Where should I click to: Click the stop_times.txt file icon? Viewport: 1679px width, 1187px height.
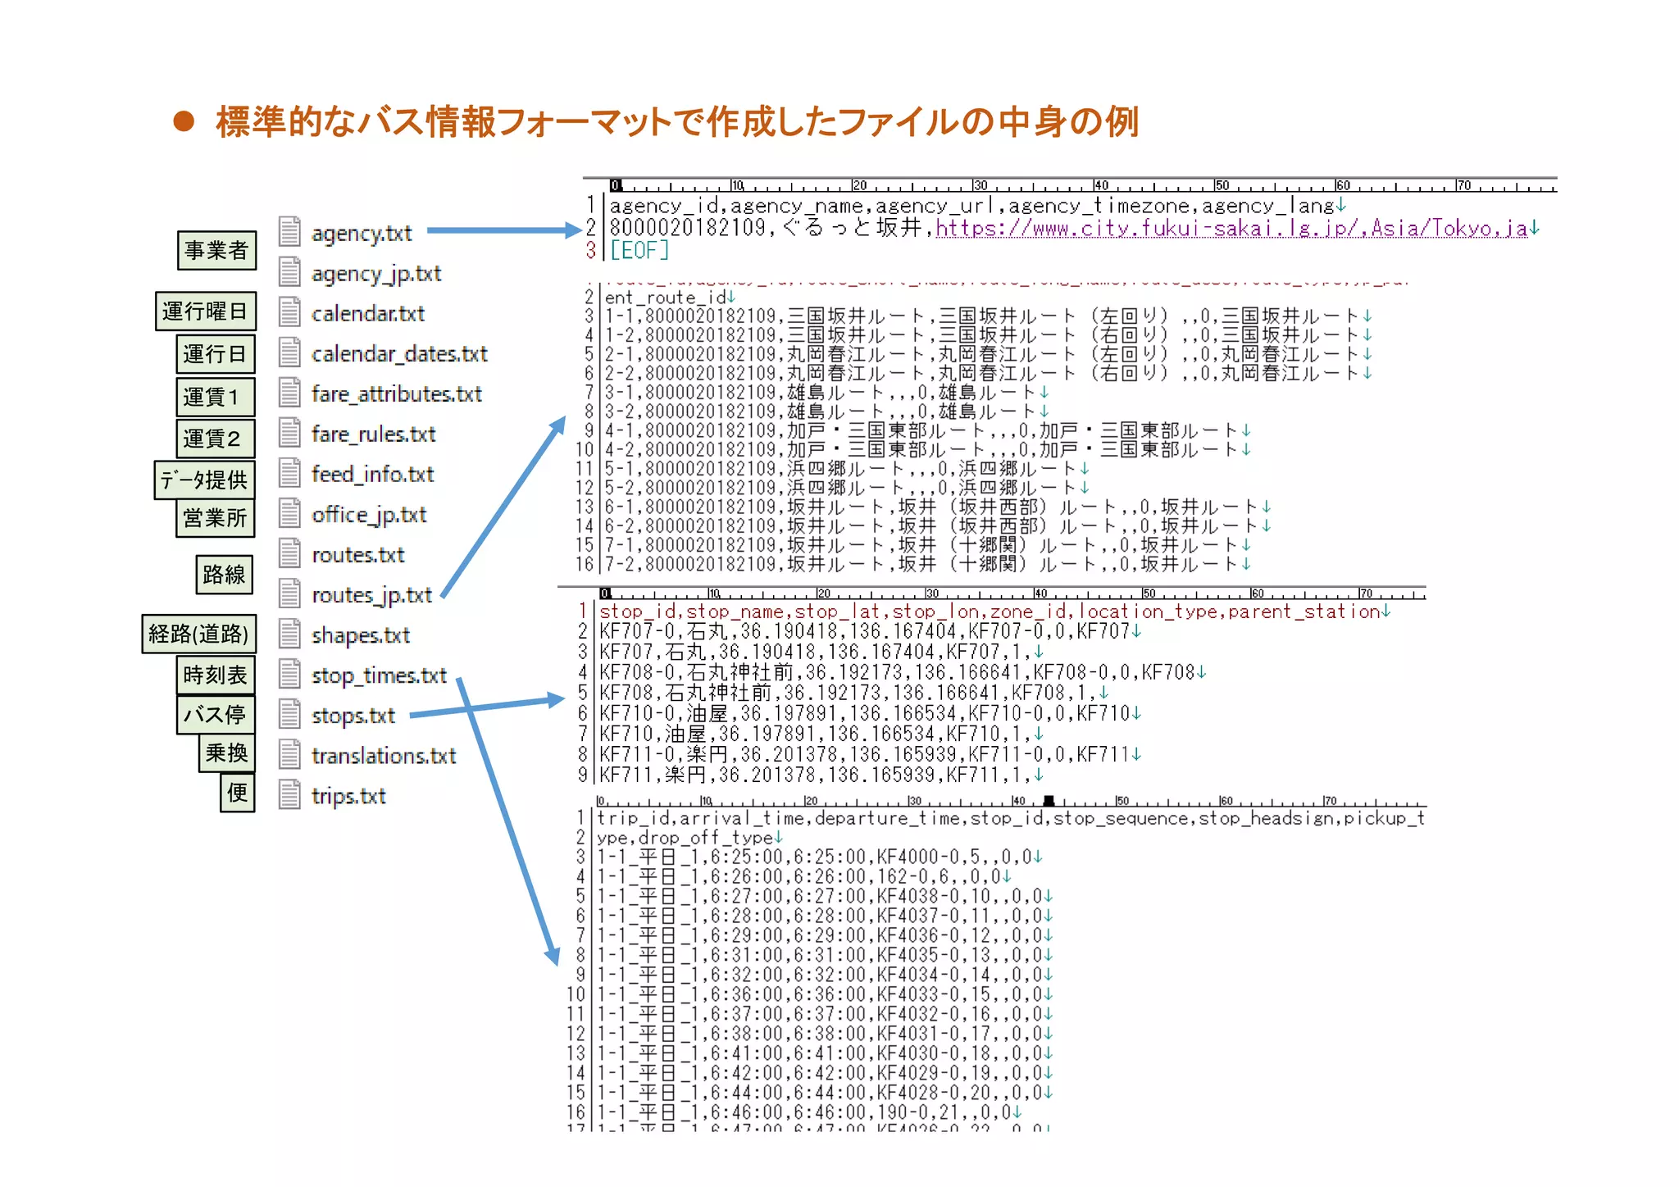[289, 674]
